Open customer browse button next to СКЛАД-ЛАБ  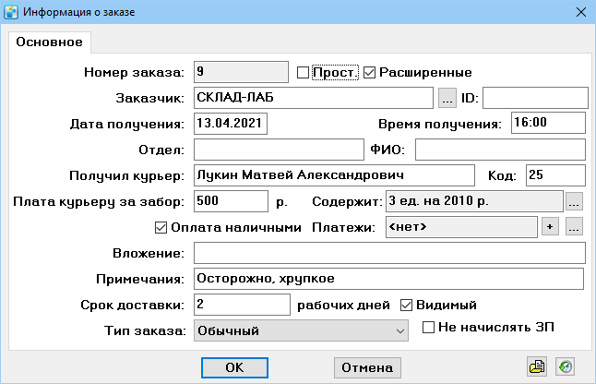tap(447, 98)
